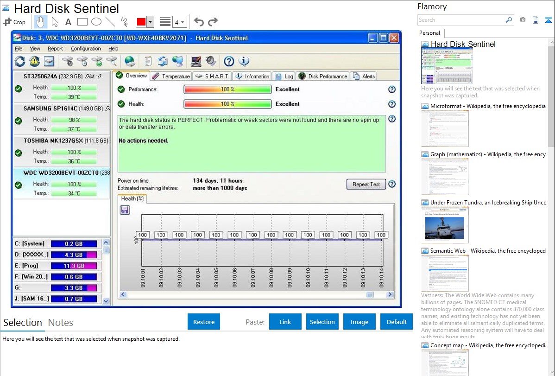This screenshot has height=376, width=555.
Task: Open the color swatch dropdown arrow
Action: pyautogui.click(x=151, y=22)
